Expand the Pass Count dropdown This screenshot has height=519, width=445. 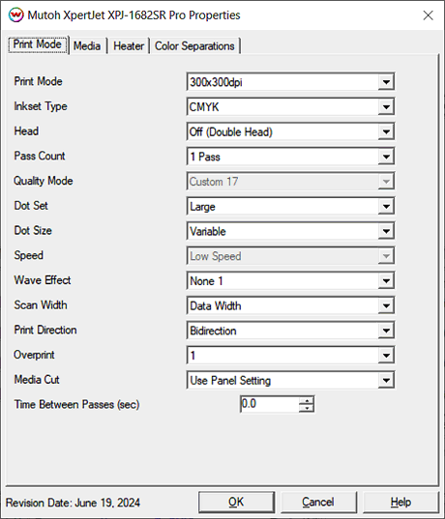pyautogui.click(x=290, y=157)
